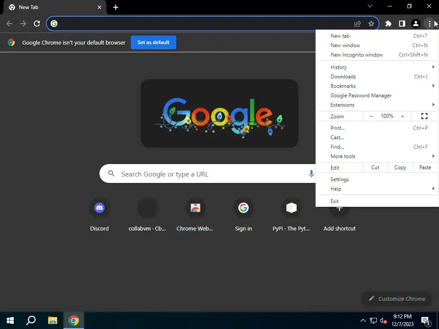Expand the Extensions submenu
The height and width of the screenshot is (329, 439).
377,105
